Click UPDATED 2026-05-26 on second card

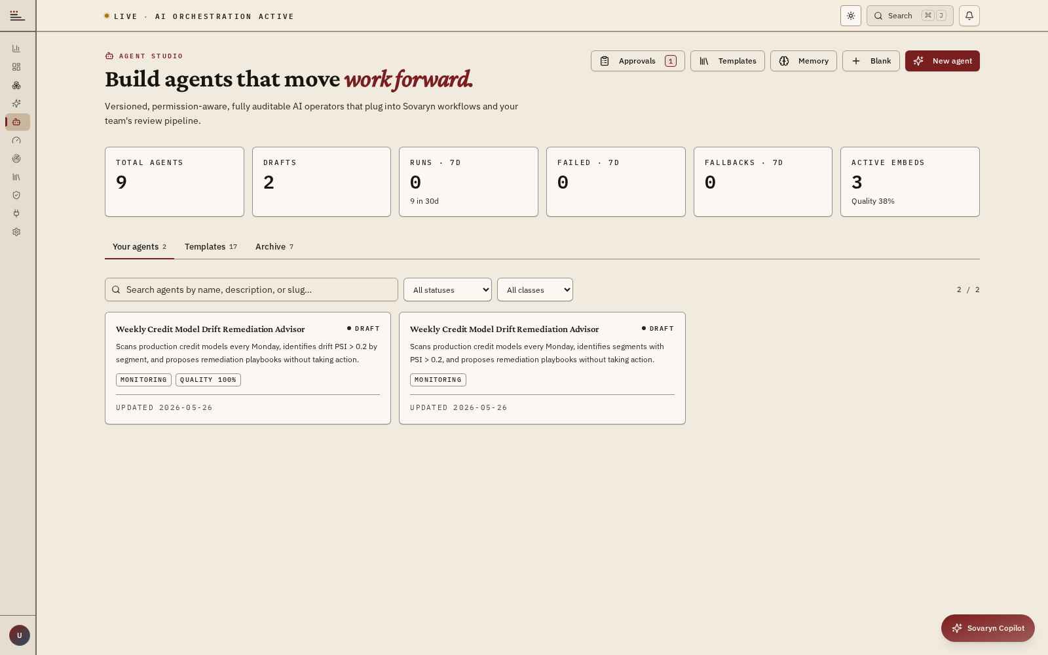coord(458,407)
